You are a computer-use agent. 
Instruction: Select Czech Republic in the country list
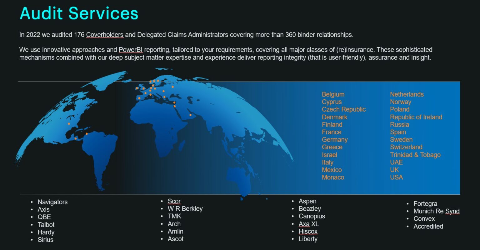tap(344, 109)
